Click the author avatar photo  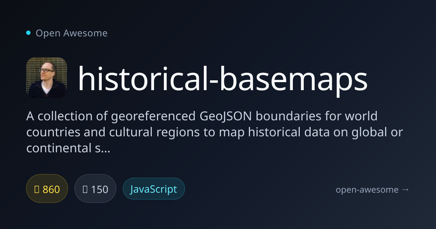click(47, 78)
